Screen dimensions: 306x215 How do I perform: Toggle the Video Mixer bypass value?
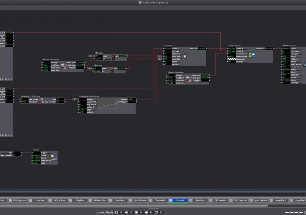(x=232, y=62)
